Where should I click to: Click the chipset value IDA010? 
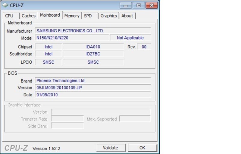(93, 47)
